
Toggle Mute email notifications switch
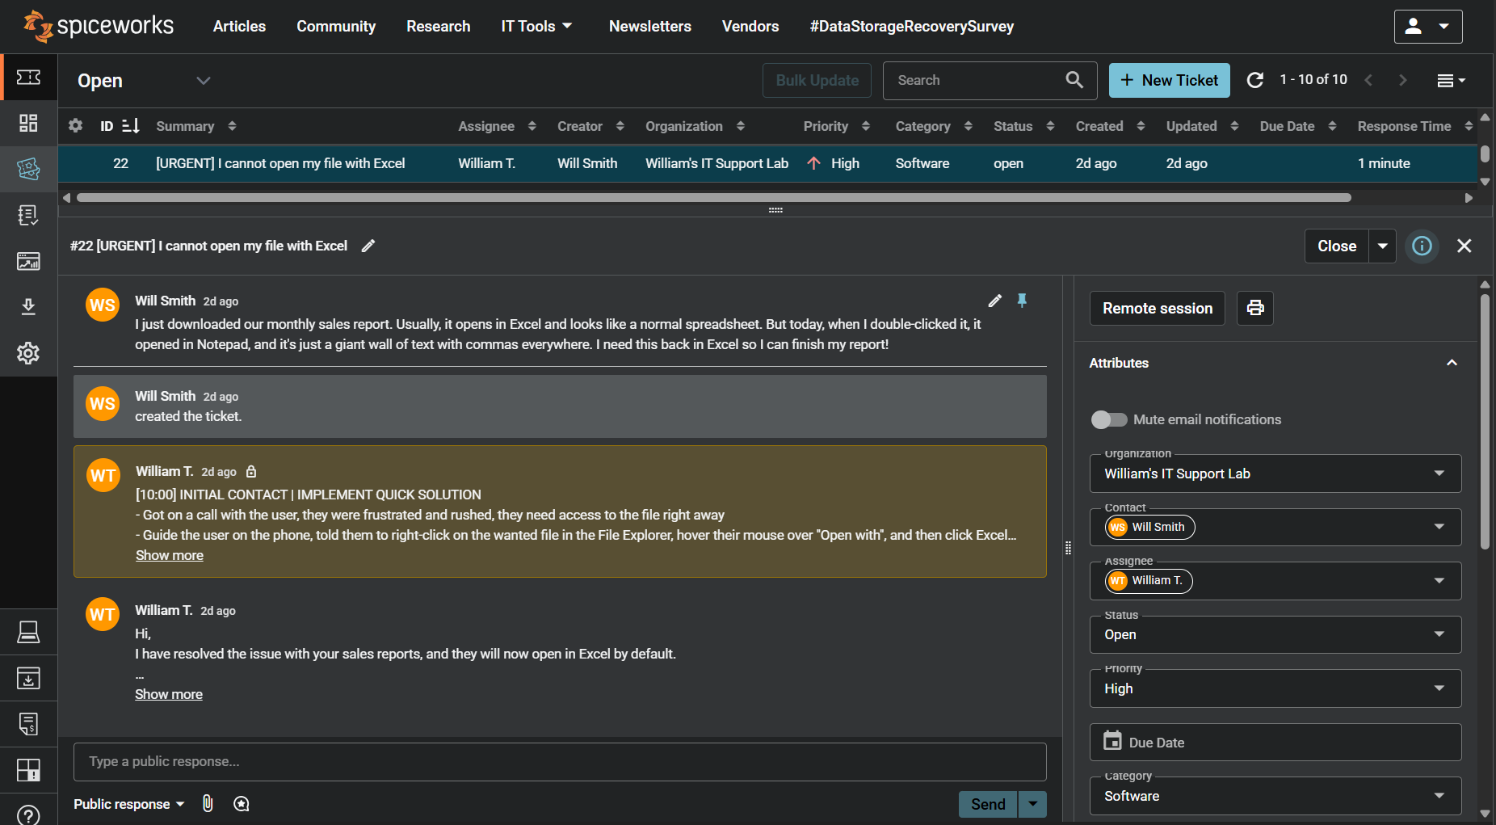tap(1108, 419)
